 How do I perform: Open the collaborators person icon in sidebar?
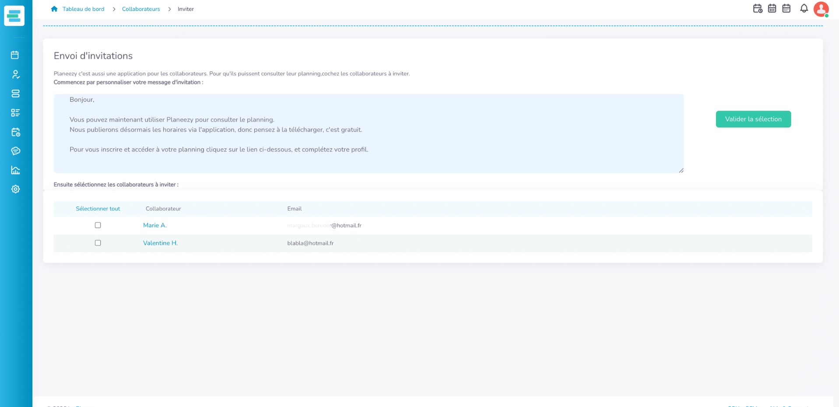[15, 74]
